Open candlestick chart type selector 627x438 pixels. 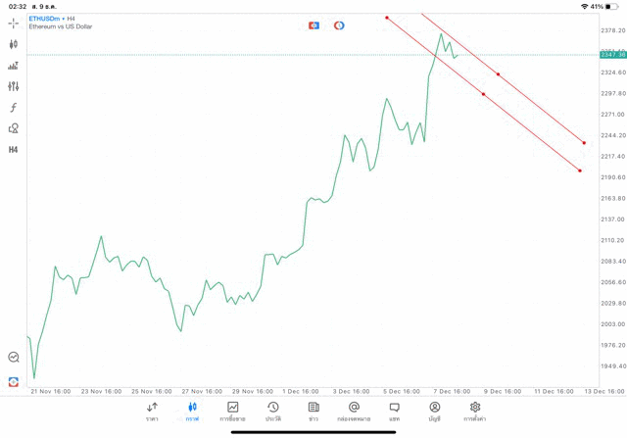[x=14, y=44]
